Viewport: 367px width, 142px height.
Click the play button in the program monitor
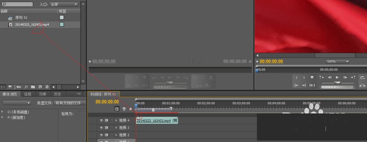pyautogui.click(x=337, y=77)
